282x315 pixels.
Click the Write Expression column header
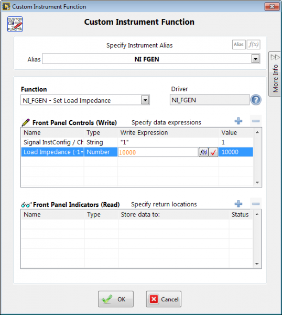(x=168, y=133)
